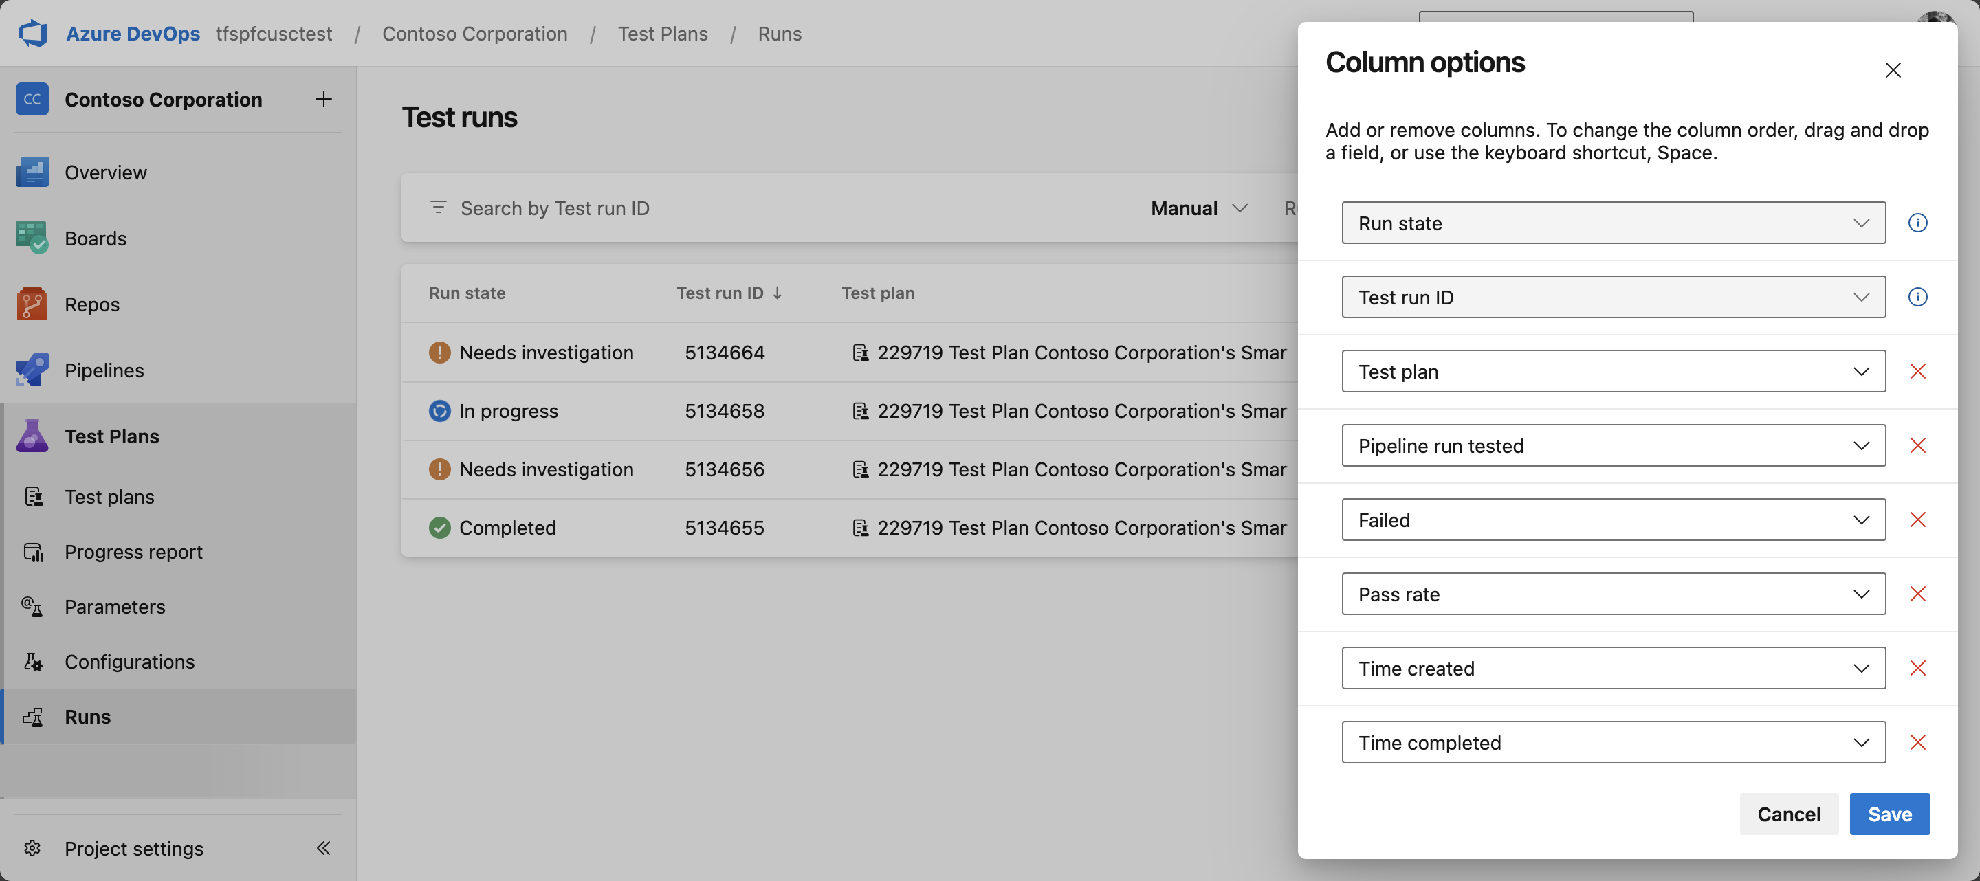The image size is (1980, 881).
Task: Open the Progress report page
Action: point(133,552)
